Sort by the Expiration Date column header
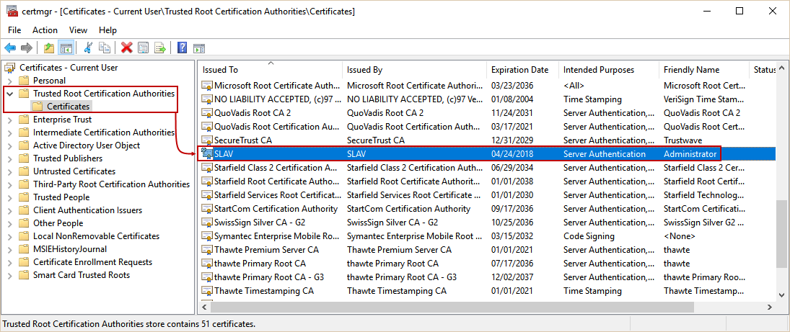This screenshot has height=332, width=790. point(519,70)
